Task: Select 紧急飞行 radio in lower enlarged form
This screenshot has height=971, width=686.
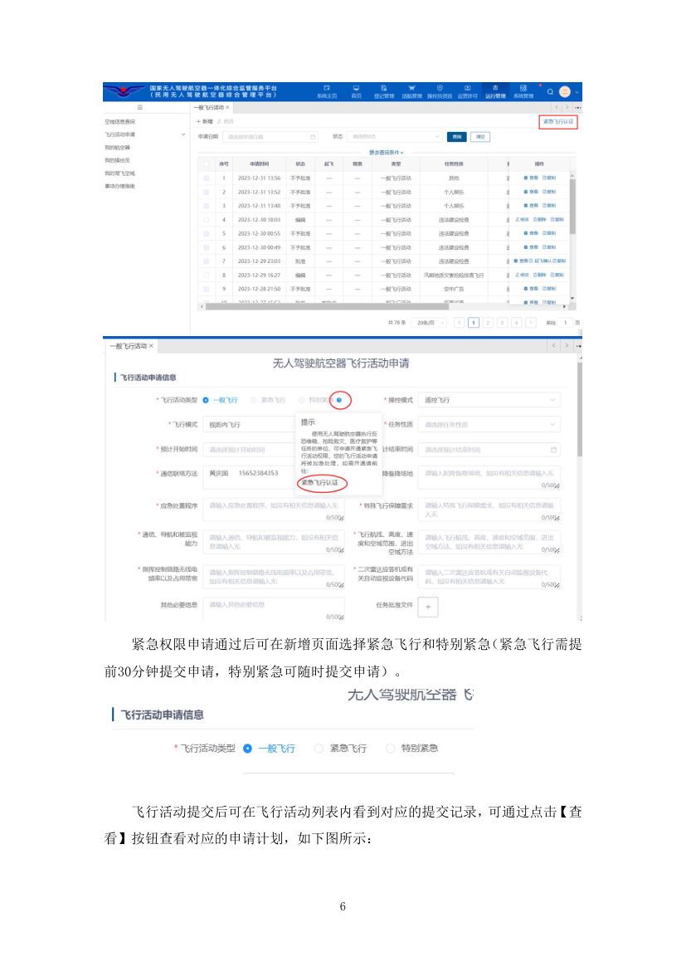Action: 319,748
